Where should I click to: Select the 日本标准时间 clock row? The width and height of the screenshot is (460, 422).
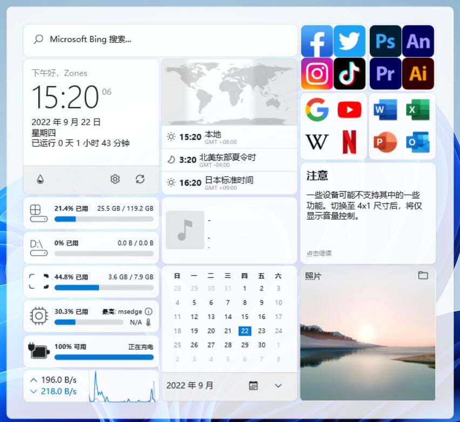[x=229, y=183]
